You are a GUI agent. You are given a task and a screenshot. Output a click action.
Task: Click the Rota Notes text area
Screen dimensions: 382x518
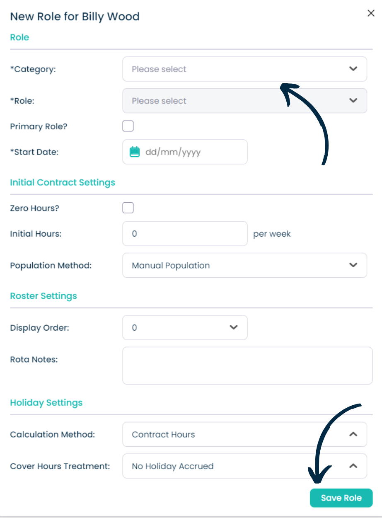click(248, 366)
